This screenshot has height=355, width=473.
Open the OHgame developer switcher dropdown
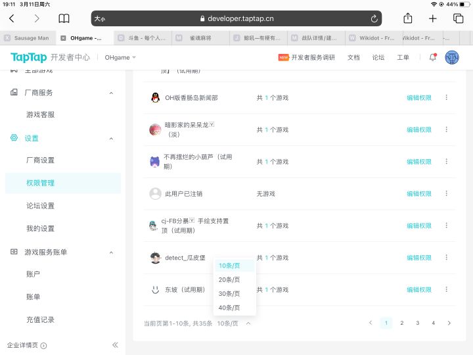[x=120, y=58]
